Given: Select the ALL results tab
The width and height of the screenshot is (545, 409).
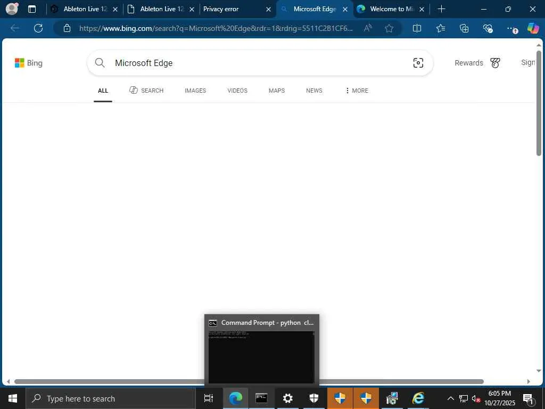Looking at the screenshot, I should [x=103, y=91].
